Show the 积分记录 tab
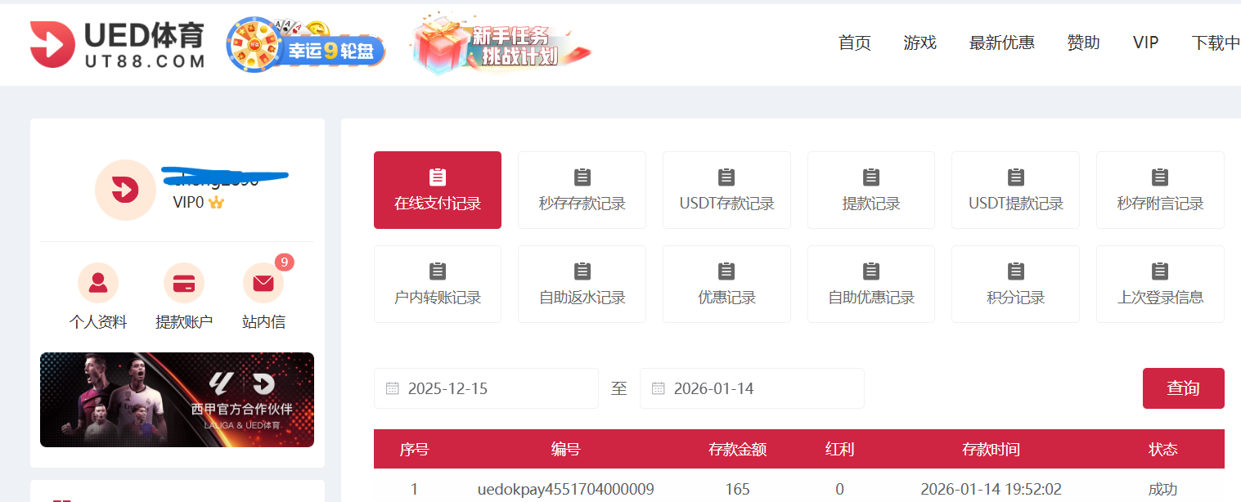The image size is (1241, 502). [x=1015, y=284]
